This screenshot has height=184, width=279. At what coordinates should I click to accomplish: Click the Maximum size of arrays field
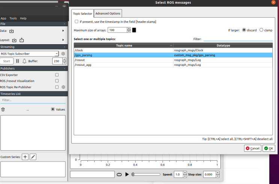click(118, 30)
